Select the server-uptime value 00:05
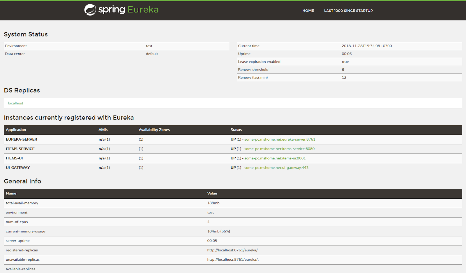 coord(212,241)
